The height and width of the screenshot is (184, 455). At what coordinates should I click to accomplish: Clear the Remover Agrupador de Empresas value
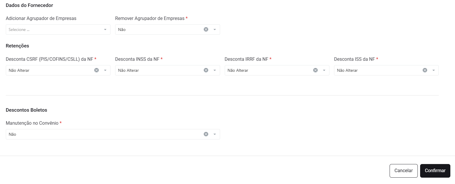pos(206,30)
